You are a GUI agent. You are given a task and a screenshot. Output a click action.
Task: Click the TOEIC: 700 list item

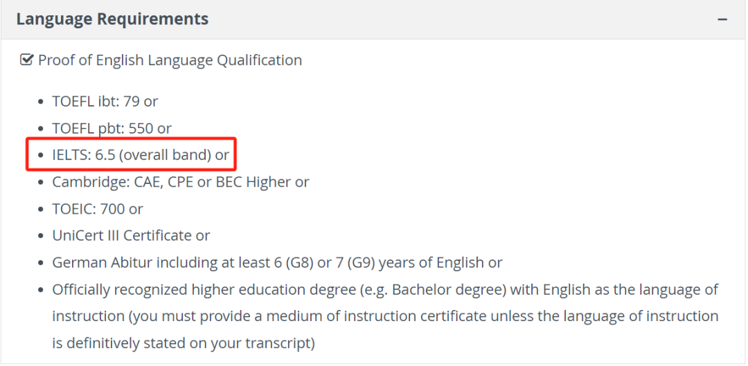97,209
